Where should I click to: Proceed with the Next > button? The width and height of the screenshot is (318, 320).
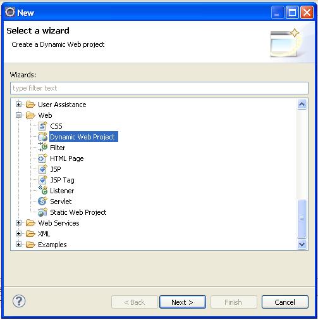coord(183,302)
